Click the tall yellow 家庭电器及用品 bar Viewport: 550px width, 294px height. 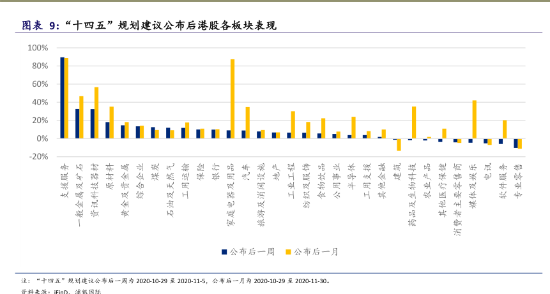tap(233, 99)
